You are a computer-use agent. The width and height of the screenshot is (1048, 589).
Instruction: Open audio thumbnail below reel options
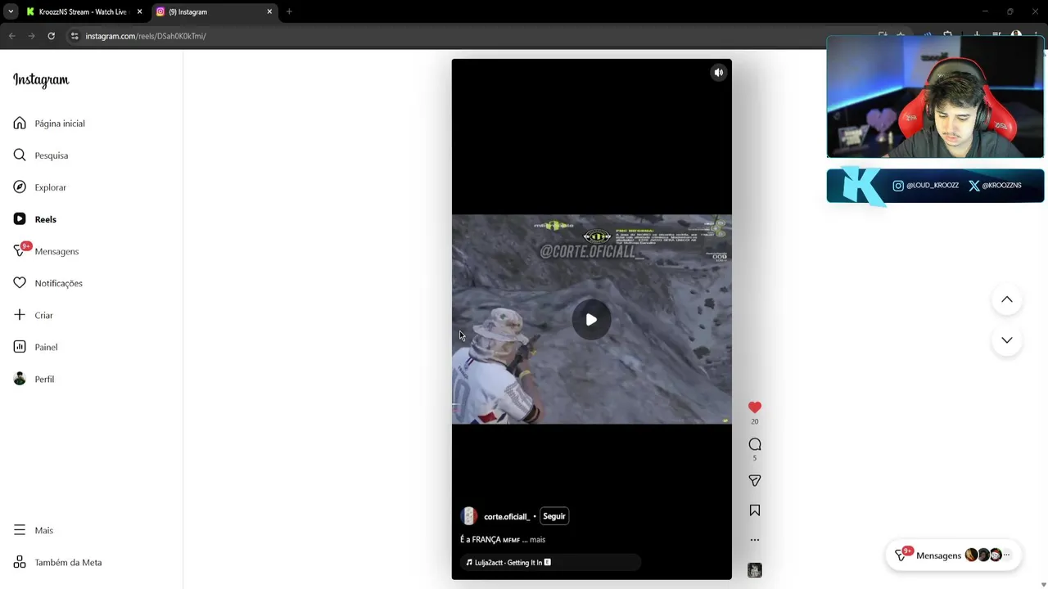[755, 570]
